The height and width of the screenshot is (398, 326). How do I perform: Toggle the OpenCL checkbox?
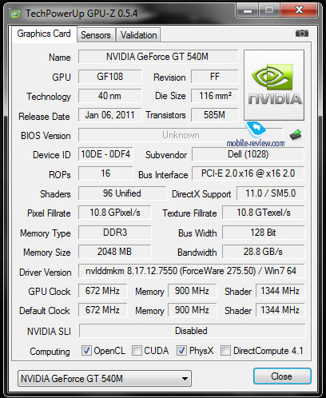tap(86, 351)
